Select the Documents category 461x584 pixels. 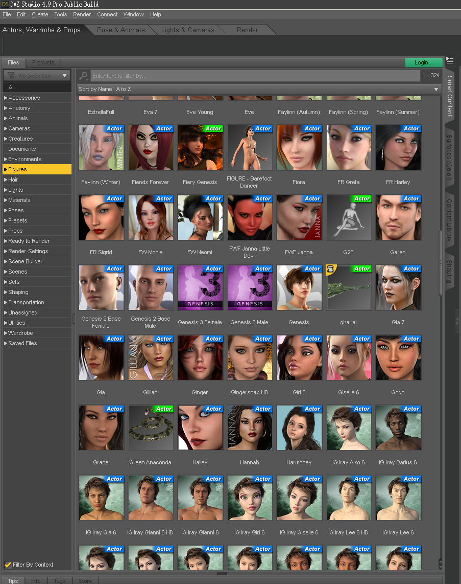point(37,149)
